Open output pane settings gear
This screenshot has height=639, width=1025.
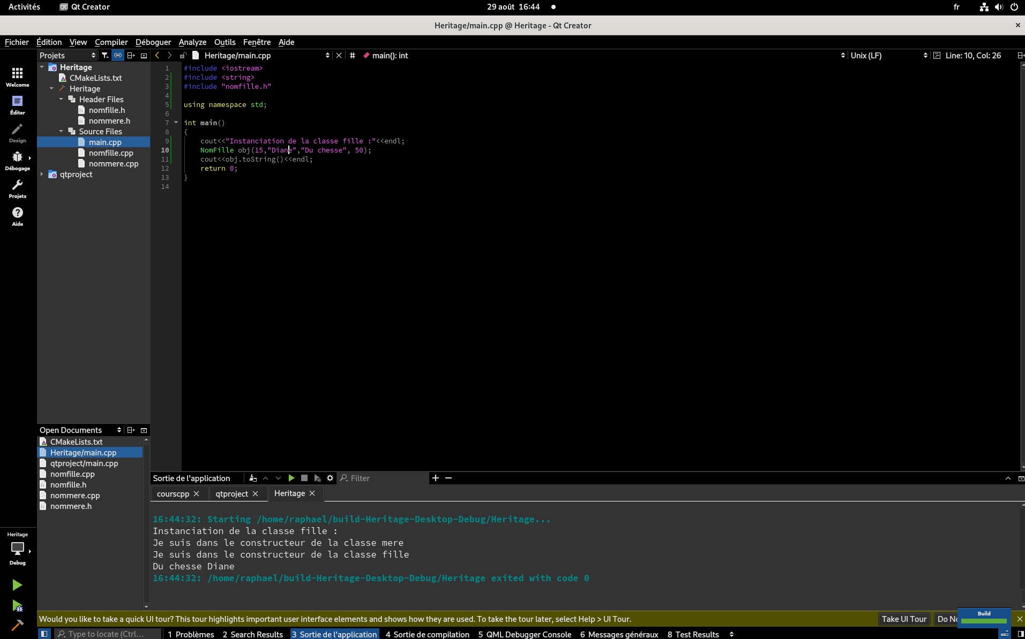[330, 478]
